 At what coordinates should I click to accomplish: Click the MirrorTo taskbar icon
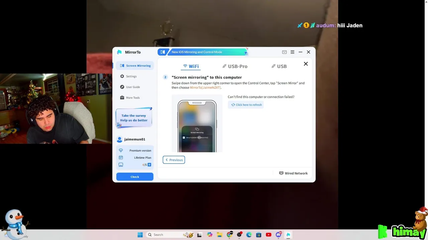coord(288,235)
